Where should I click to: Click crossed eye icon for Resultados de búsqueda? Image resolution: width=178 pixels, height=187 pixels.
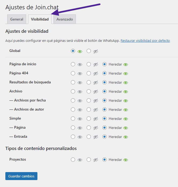[96, 83]
